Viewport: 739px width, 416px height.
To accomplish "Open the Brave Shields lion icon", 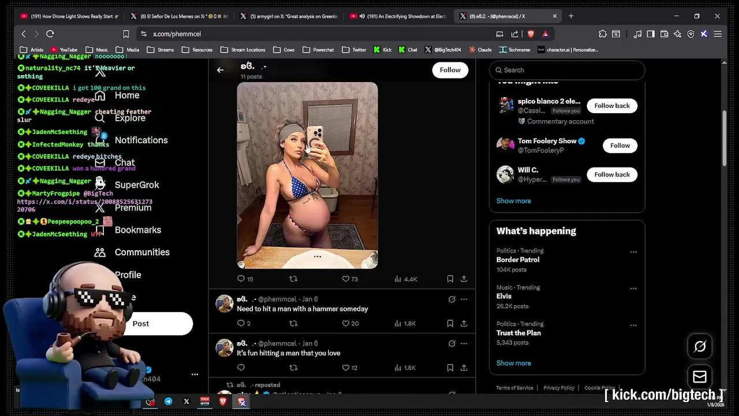I will [x=531, y=34].
